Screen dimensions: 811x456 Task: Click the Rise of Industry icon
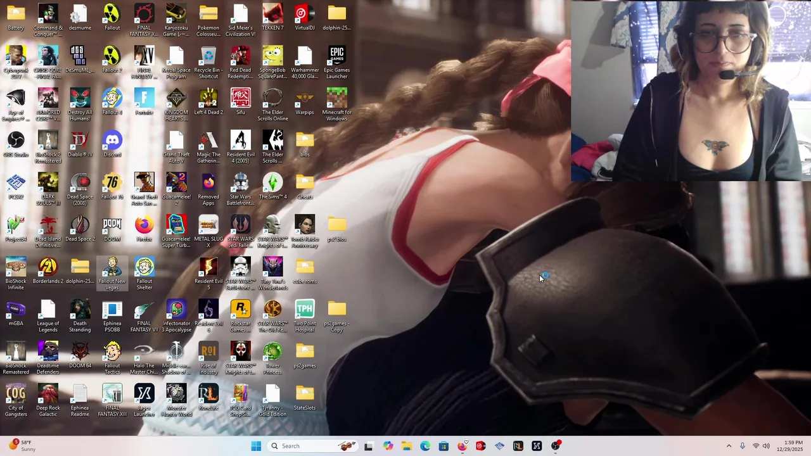click(x=208, y=358)
